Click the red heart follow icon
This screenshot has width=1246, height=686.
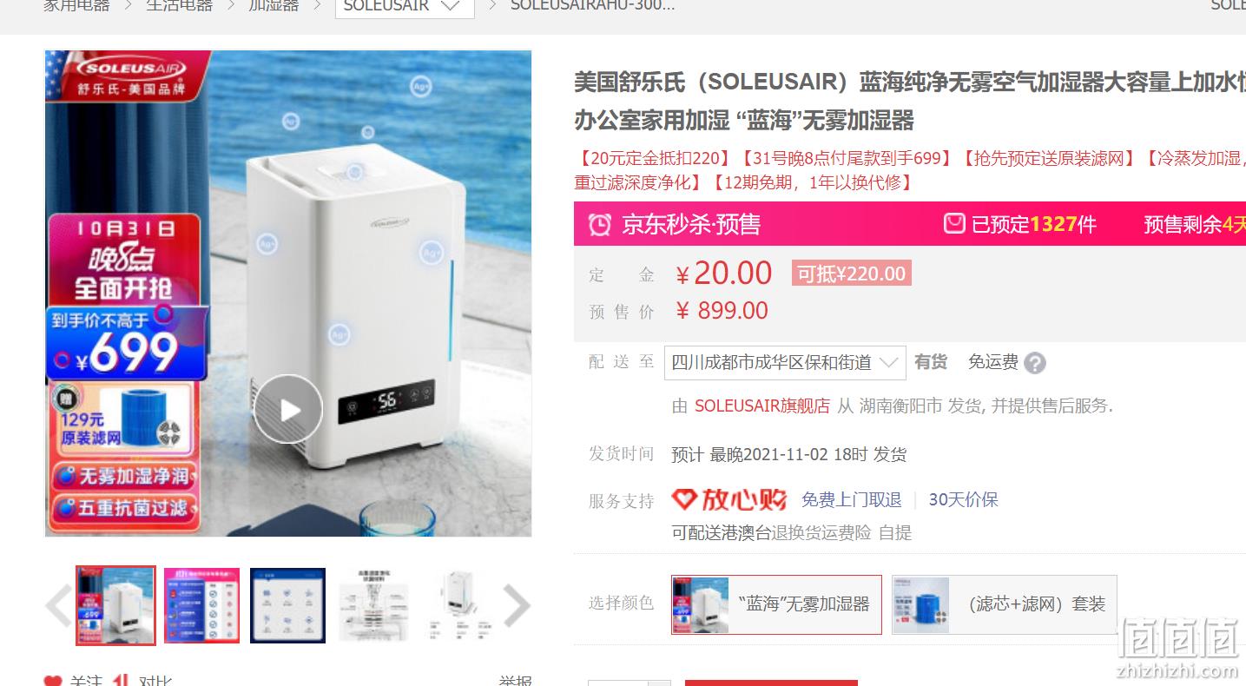pyautogui.click(x=53, y=681)
